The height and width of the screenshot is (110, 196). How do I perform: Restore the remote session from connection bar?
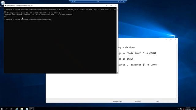pos(121,1)
